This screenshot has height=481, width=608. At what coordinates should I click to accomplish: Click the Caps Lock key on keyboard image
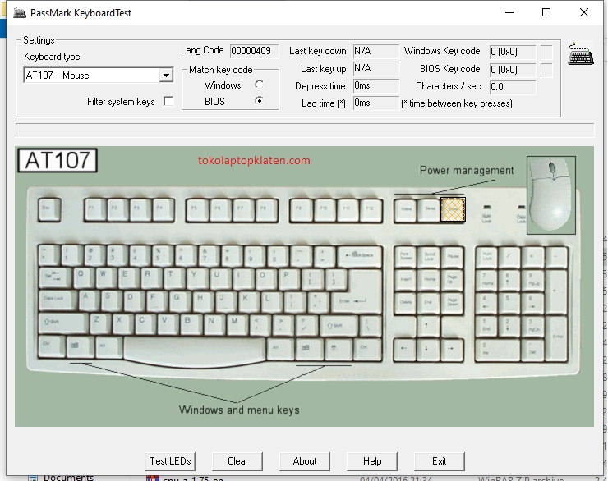coord(58,300)
